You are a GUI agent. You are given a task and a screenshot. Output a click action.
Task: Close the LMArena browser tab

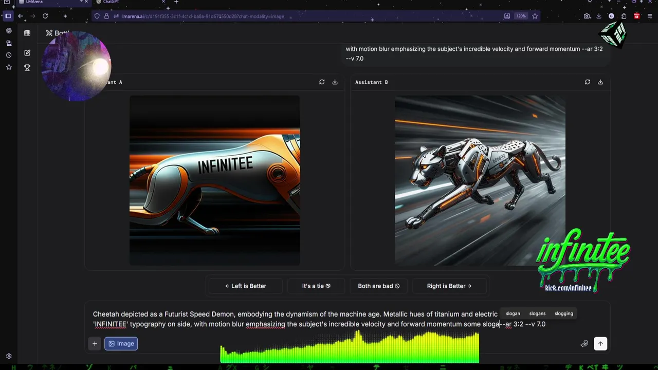click(x=86, y=2)
